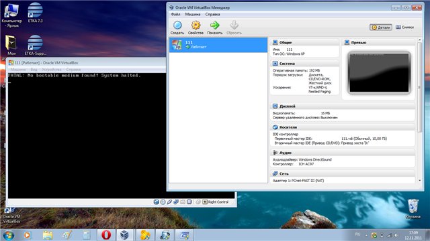Click the Right Control host key label
This screenshot has height=241, width=430.
218,202
